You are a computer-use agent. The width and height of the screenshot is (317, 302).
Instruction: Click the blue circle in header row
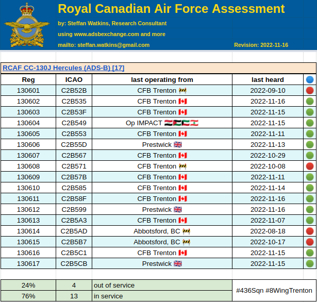coord(310,80)
